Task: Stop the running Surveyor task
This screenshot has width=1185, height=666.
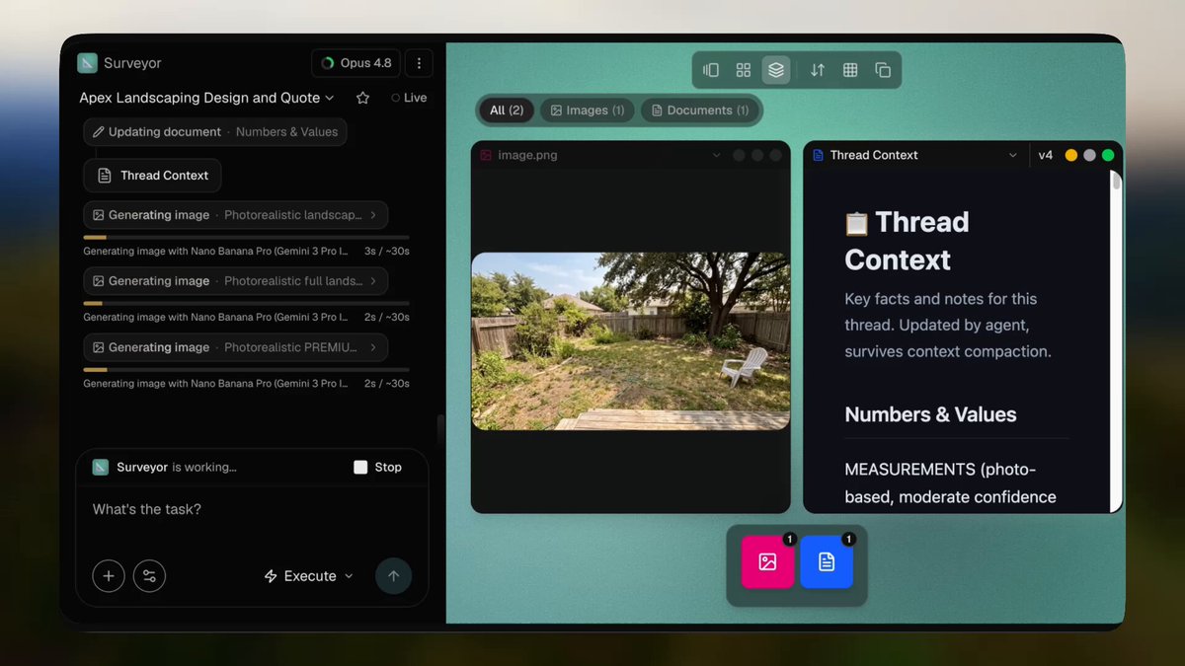Action: pos(377,467)
